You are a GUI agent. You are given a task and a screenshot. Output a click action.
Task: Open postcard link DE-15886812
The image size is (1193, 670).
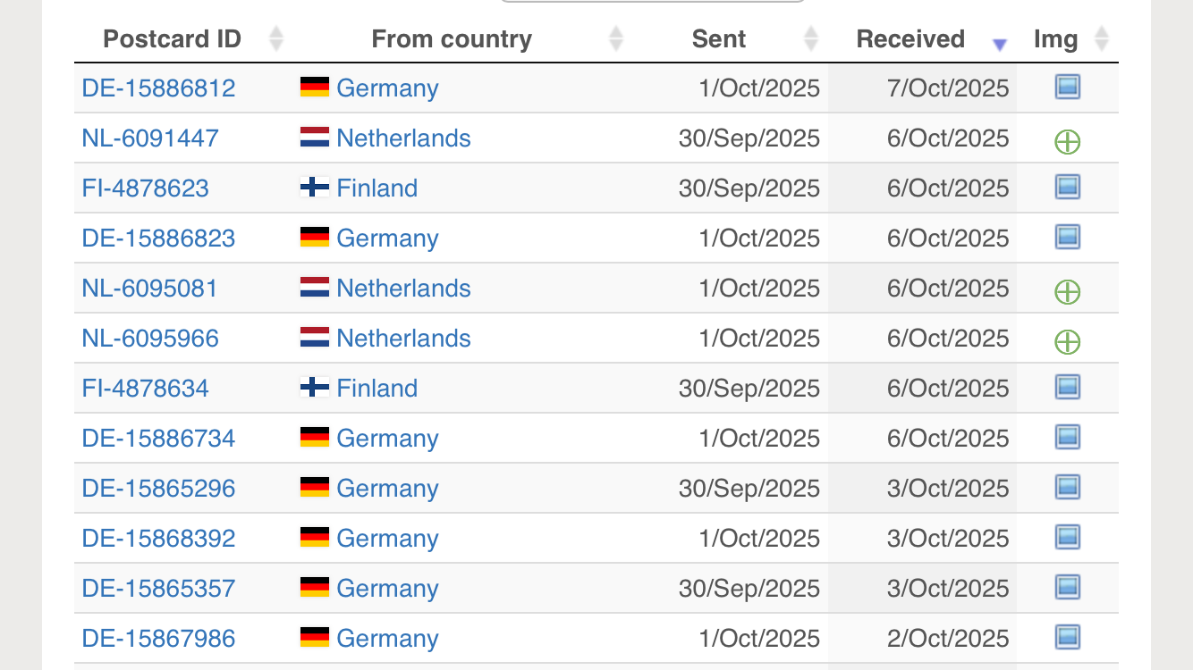pos(158,88)
